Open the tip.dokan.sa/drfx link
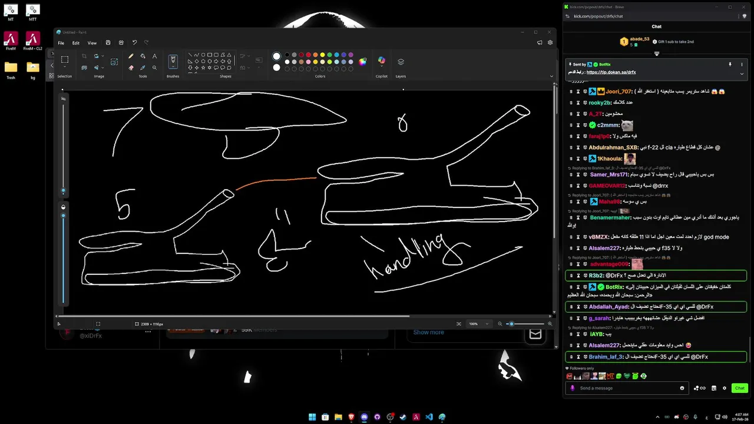The width and height of the screenshot is (754, 424). coord(611,72)
